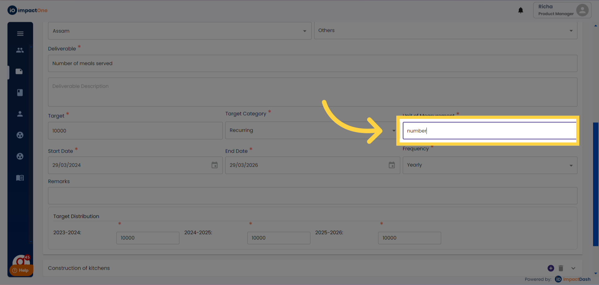Click the notification bell icon

pos(521,10)
